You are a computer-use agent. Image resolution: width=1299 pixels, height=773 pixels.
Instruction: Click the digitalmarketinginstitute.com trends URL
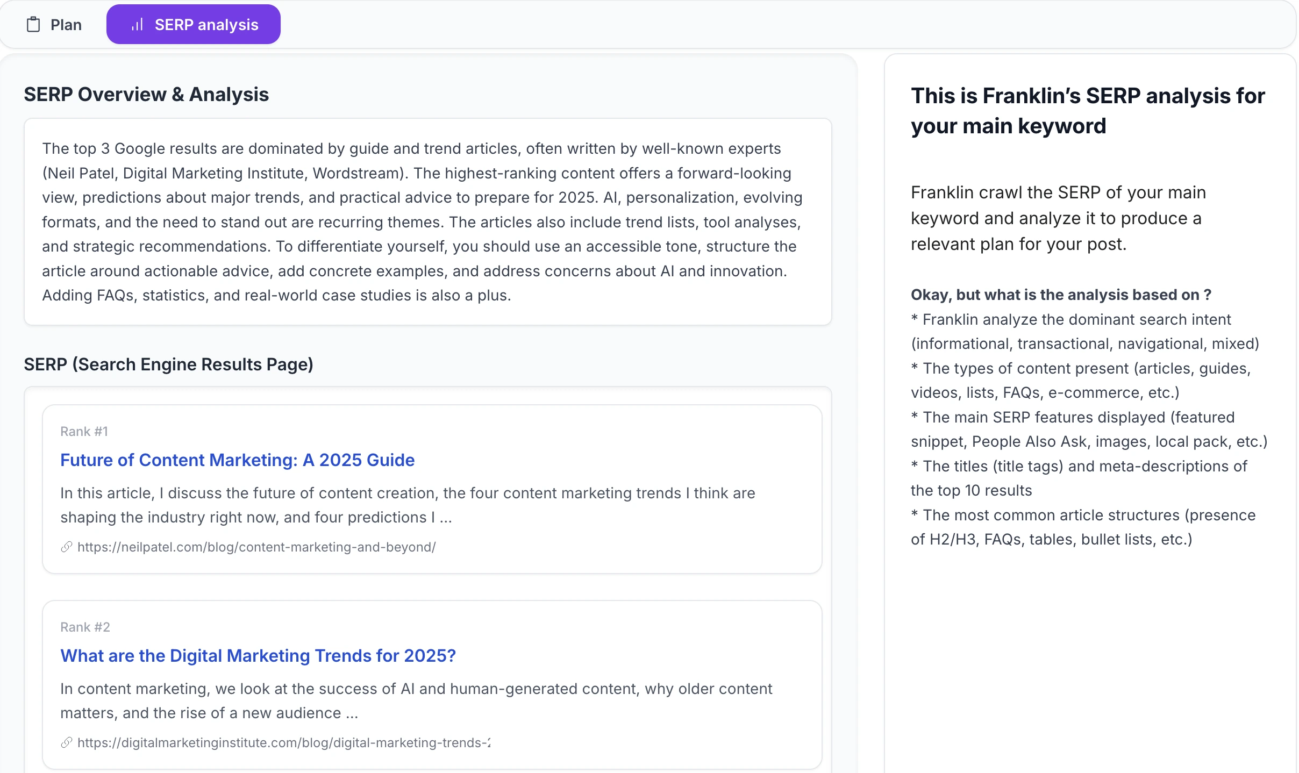284,743
